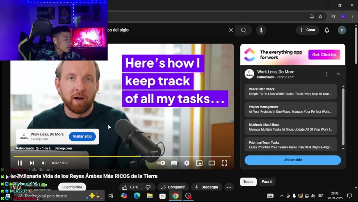Screen dimensions: 358x202
Task: Click Visitar sitio button on the video ad overlay
Action: click(x=82, y=136)
